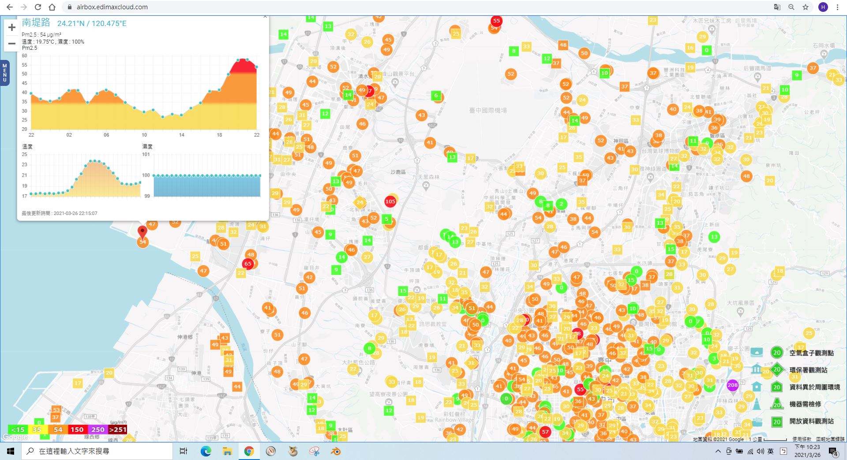This screenshot has height=460, width=847.
Task: Select the red 105 station marker
Action: (390, 201)
